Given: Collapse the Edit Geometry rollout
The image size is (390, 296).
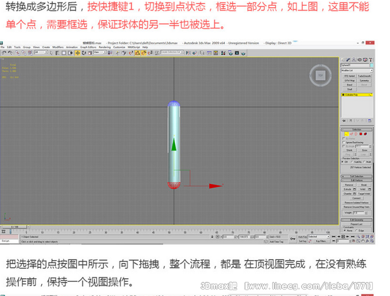Looking at the screenshot, I should coord(357,220).
